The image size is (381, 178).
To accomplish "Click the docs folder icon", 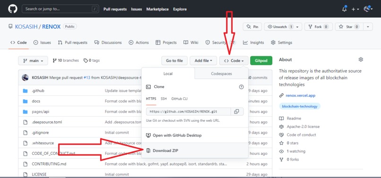I will (x=25, y=101).
